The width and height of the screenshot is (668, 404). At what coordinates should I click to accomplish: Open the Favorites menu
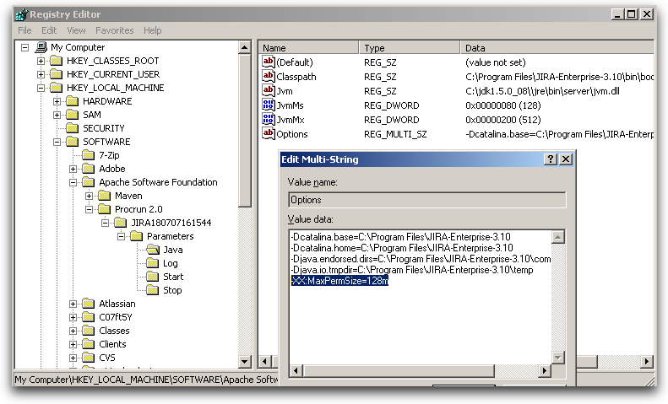coord(114,30)
